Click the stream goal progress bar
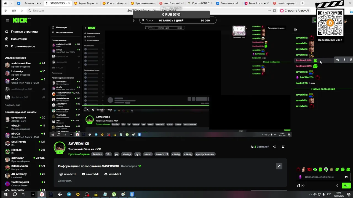353x198 pixels. [x=171, y=14]
